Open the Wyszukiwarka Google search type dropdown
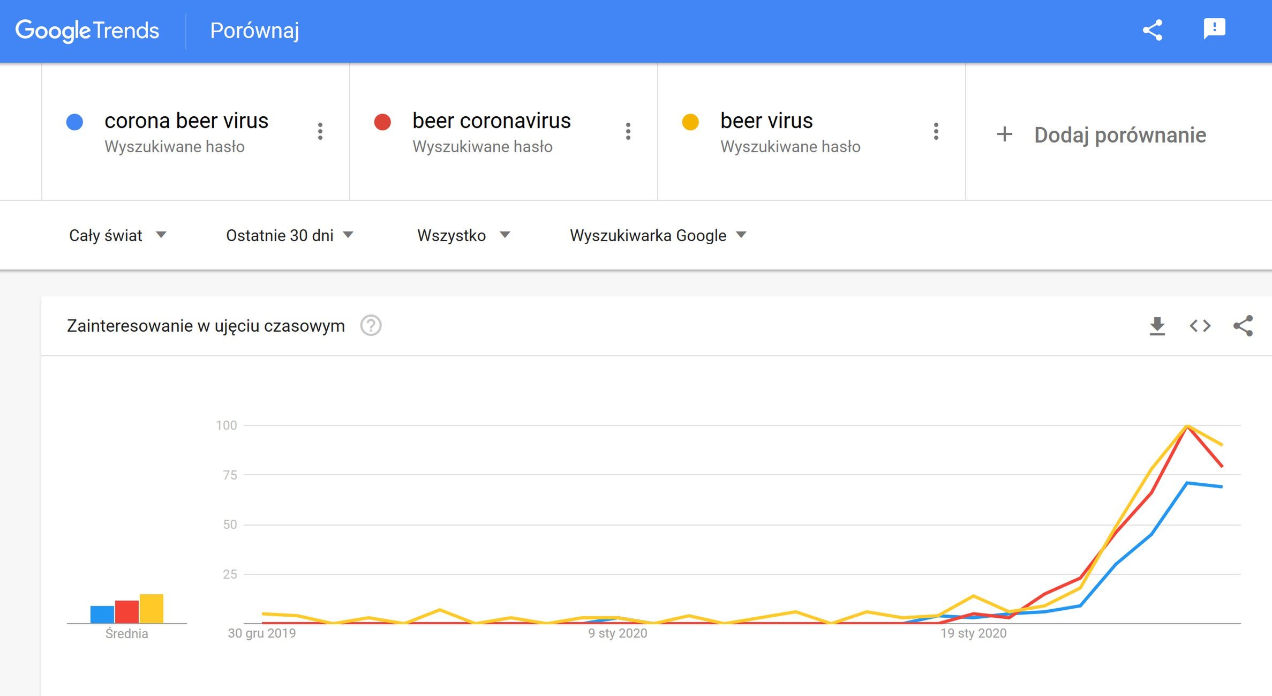Viewport: 1272px width, 696px height. pyautogui.click(x=658, y=235)
